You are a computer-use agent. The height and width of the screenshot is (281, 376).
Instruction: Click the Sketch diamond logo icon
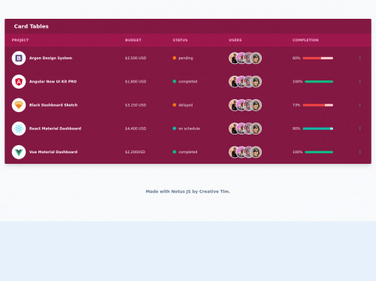19,105
